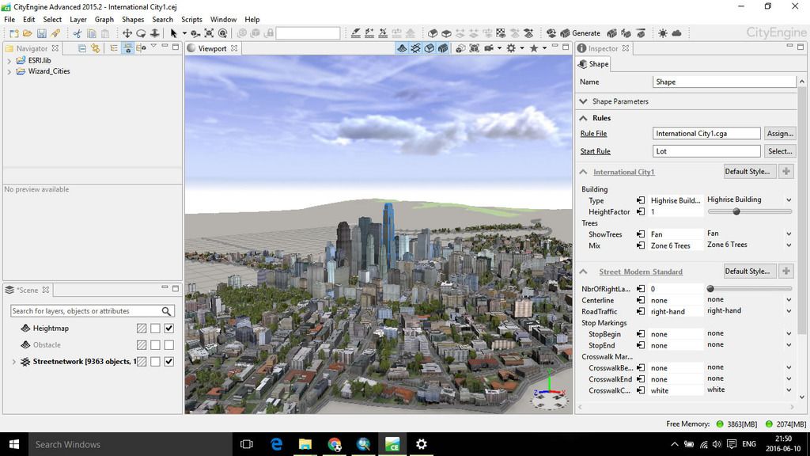Click the Generate models button

580,33
